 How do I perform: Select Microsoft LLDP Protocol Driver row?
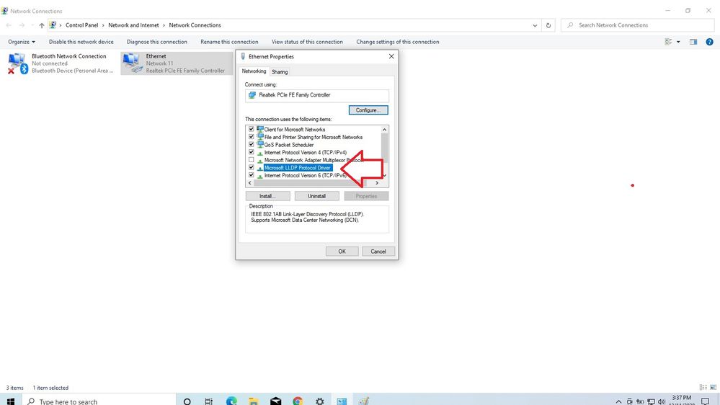(x=298, y=168)
